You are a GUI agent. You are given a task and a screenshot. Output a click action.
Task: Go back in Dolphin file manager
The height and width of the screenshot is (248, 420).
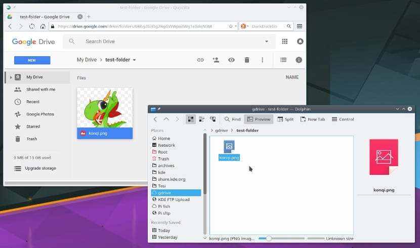tap(155, 119)
